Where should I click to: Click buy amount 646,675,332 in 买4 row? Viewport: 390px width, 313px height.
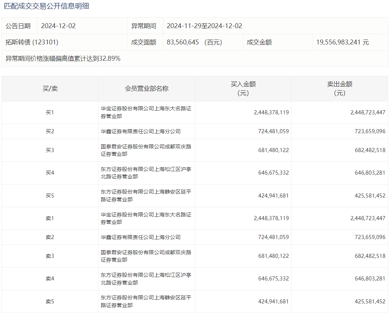pos(274,173)
